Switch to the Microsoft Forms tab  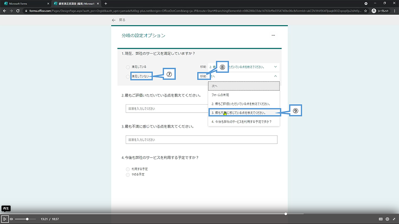(26, 4)
